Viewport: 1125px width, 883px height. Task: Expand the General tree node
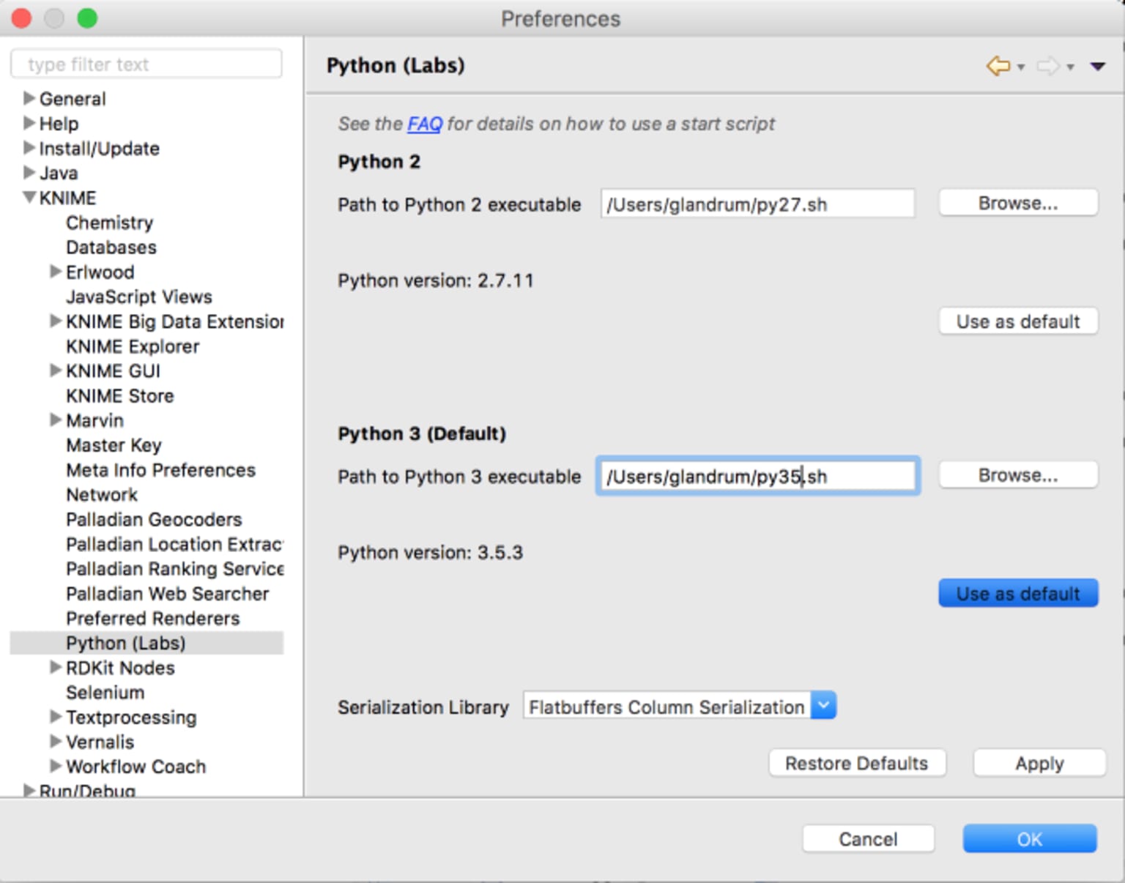click(x=29, y=97)
